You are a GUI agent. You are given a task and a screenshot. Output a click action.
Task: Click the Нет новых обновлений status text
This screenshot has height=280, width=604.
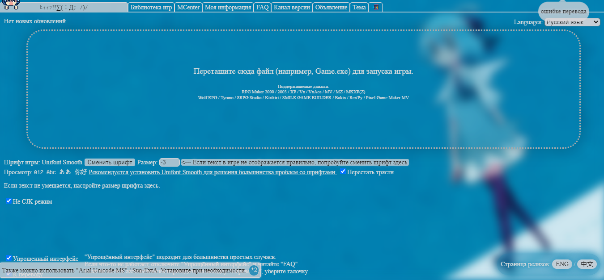click(x=34, y=21)
